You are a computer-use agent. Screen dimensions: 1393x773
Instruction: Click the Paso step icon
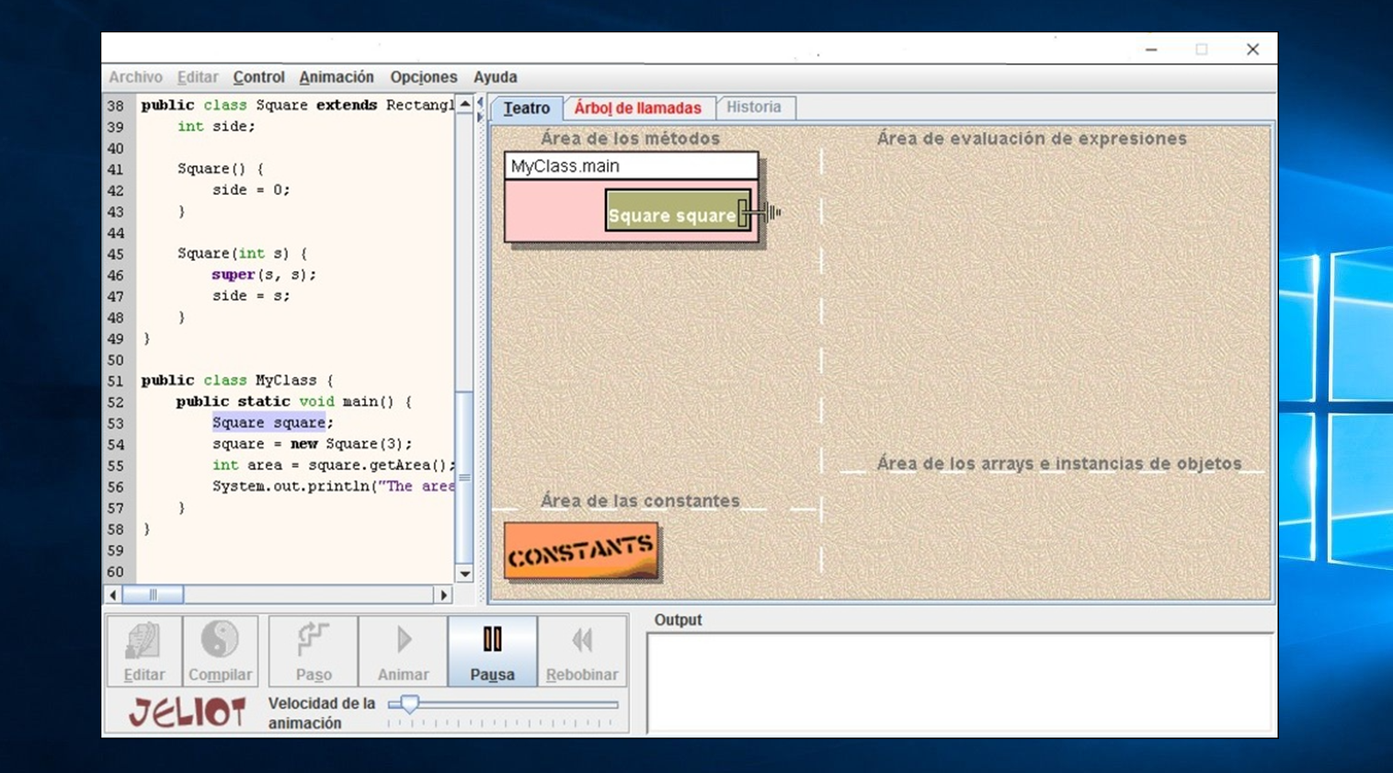tap(313, 651)
